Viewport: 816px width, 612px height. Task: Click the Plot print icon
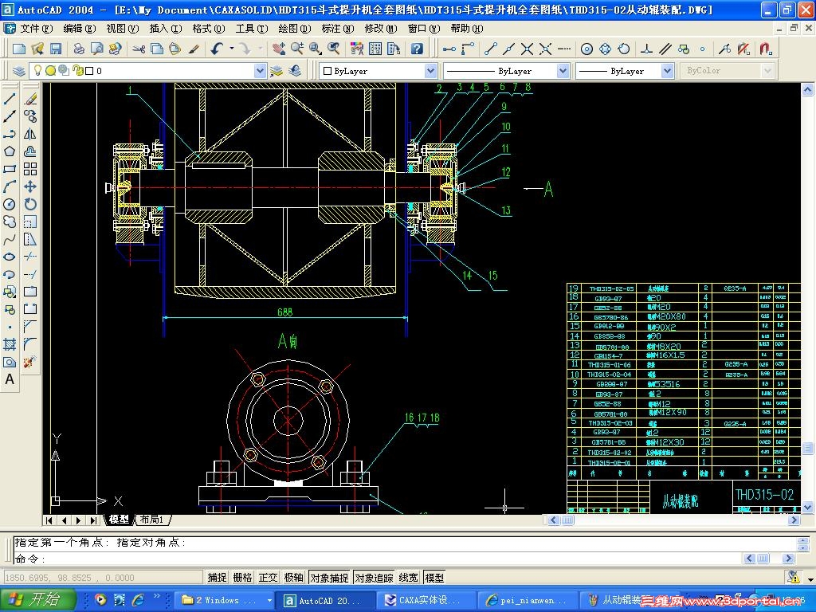(79, 49)
